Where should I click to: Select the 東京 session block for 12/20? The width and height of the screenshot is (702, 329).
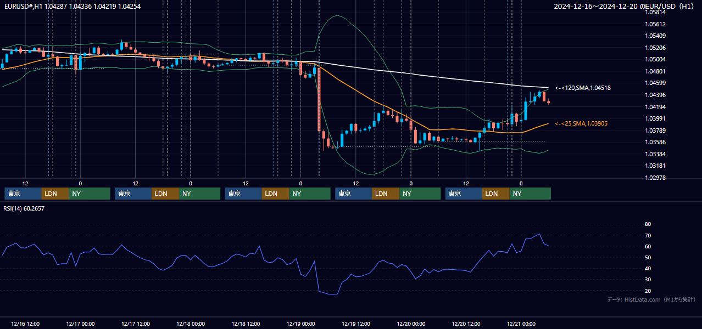[464, 194]
